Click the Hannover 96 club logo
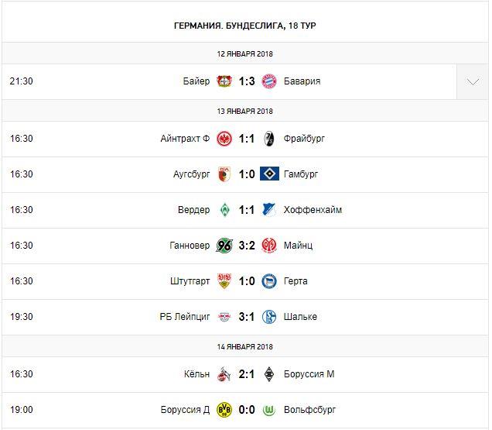This screenshot has width=492, height=430. 224,246
